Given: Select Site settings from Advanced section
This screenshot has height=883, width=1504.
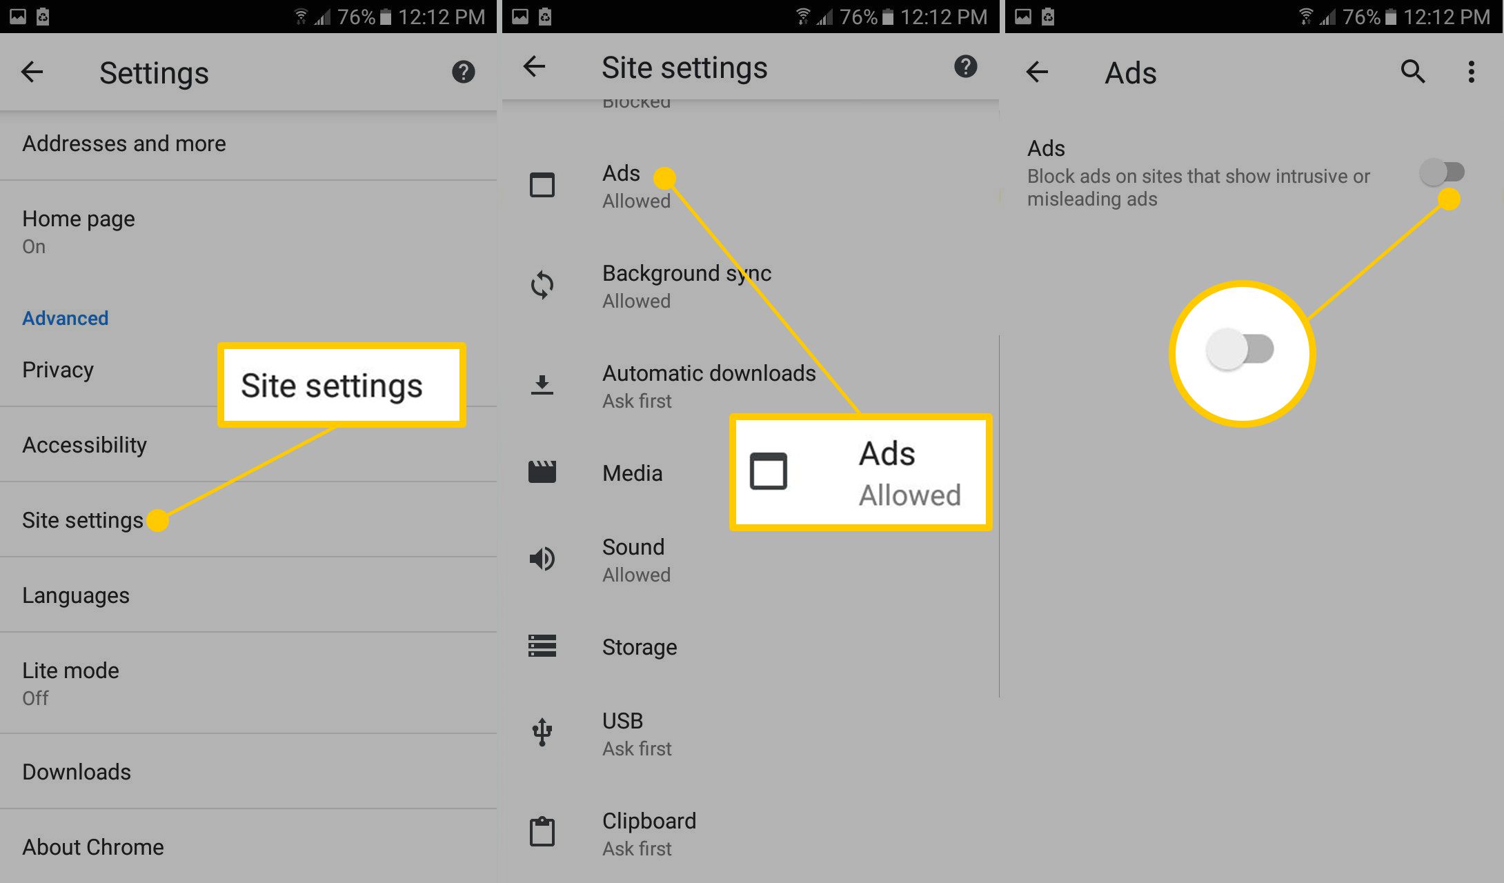Looking at the screenshot, I should 82,518.
